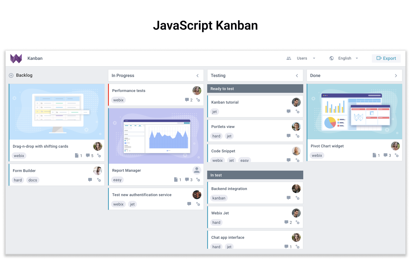Click the Kanban app title in header
The width and height of the screenshot is (411, 277).
pos(35,58)
